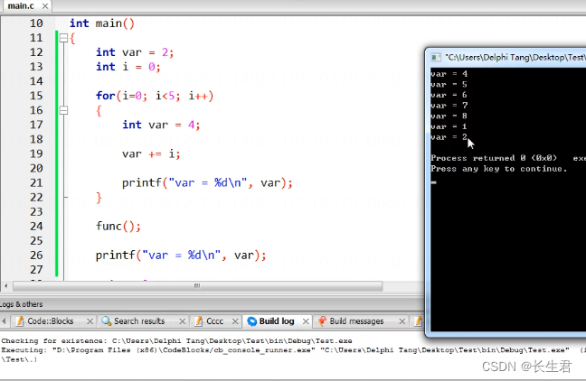The image size is (586, 381).
Task: Click the Build messages flag icon
Action: [x=322, y=321]
